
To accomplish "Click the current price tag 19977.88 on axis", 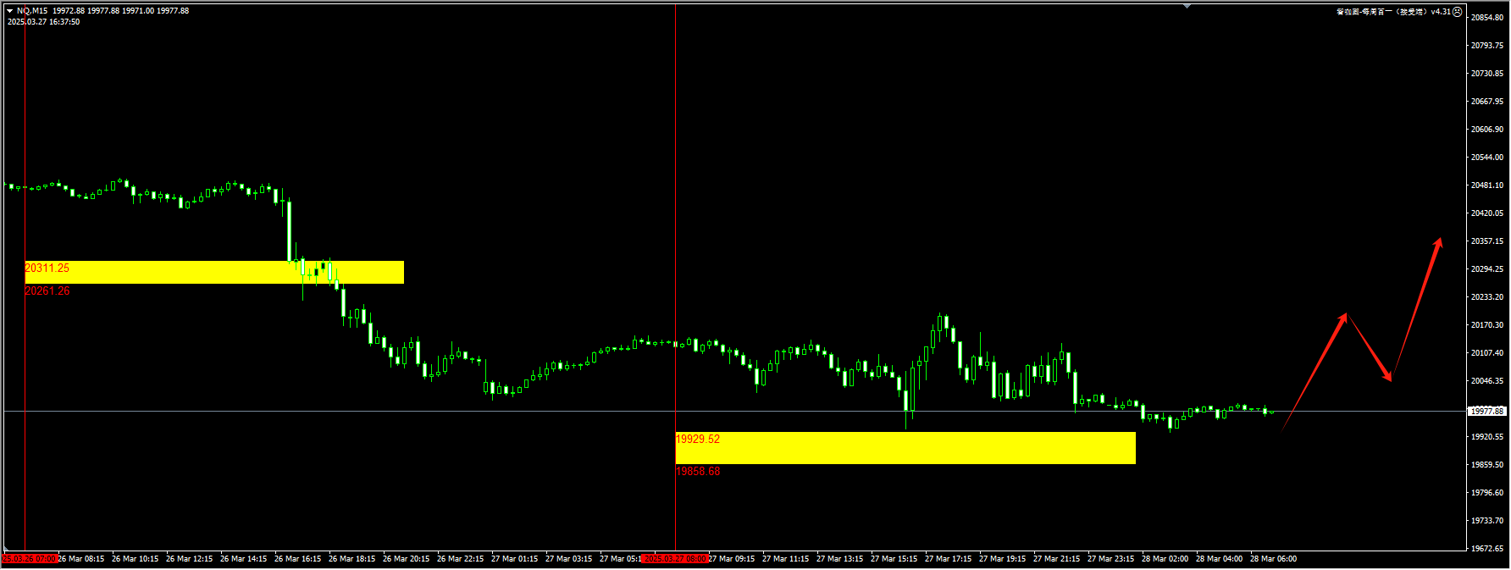I will [x=1486, y=411].
